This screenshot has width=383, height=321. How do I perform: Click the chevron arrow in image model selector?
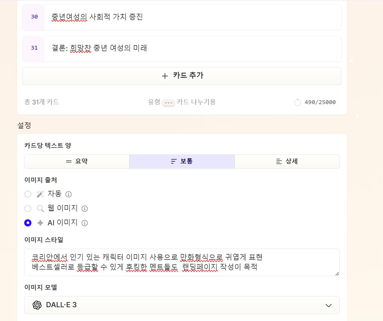tap(328, 305)
